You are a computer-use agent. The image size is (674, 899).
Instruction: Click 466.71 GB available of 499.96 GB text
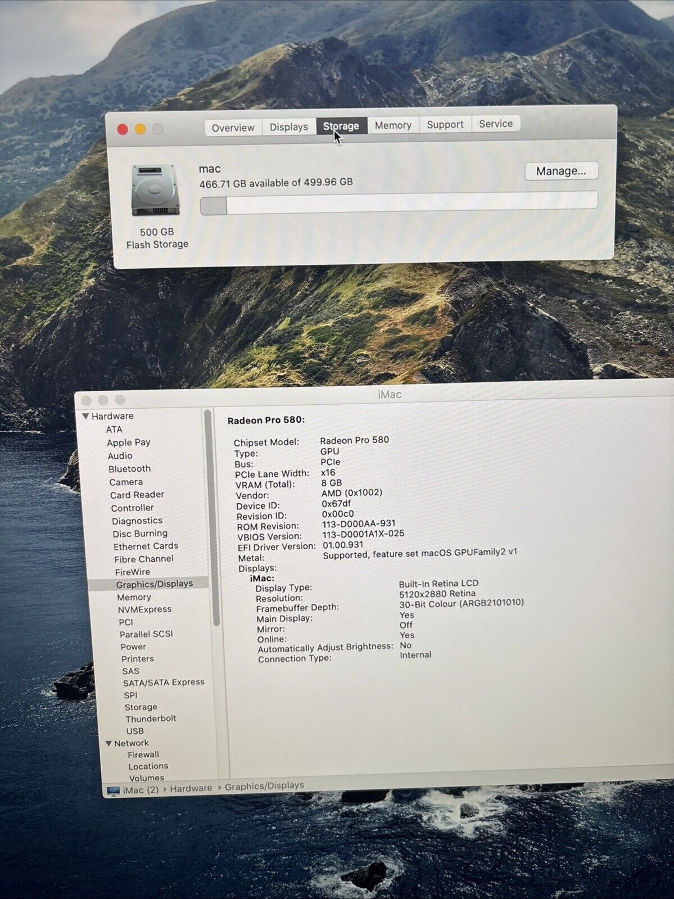coord(276,183)
